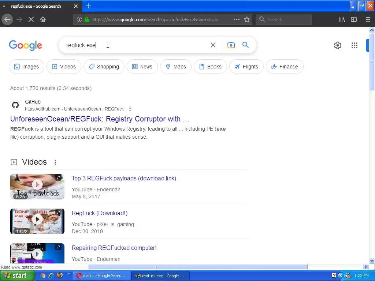The image size is (375, 281).
Task: Click the help tray icon in taskbar
Action: click(334, 276)
